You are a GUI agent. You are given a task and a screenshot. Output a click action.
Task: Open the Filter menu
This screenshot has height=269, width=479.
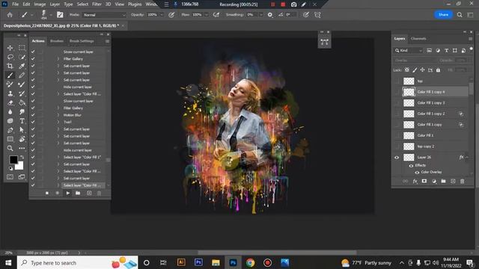pyautogui.click(x=97, y=4)
